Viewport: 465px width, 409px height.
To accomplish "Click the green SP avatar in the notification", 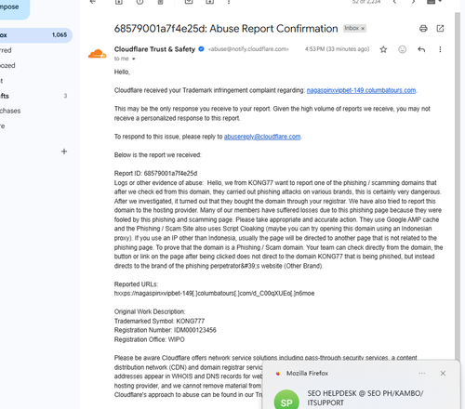I will 286,400.
